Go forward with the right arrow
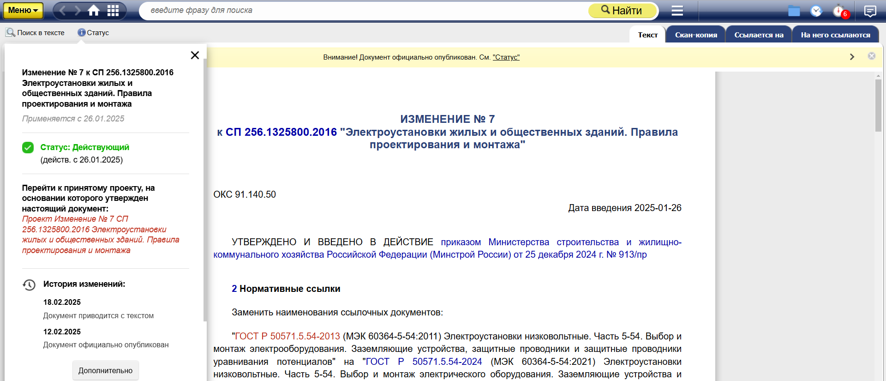 click(x=78, y=11)
